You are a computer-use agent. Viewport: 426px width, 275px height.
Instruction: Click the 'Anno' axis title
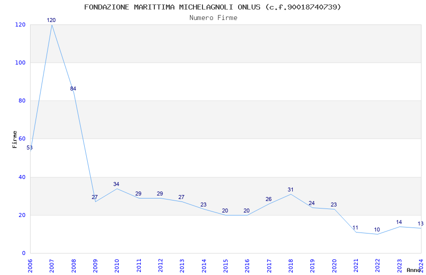pyautogui.click(x=413, y=270)
